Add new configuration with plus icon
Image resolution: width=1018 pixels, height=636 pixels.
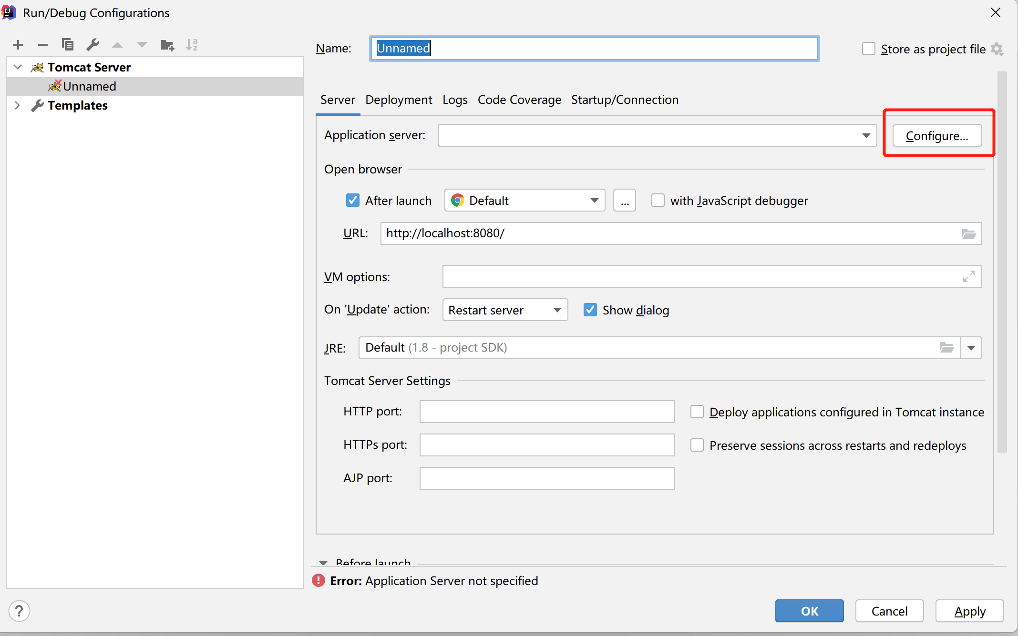(x=18, y=45)
